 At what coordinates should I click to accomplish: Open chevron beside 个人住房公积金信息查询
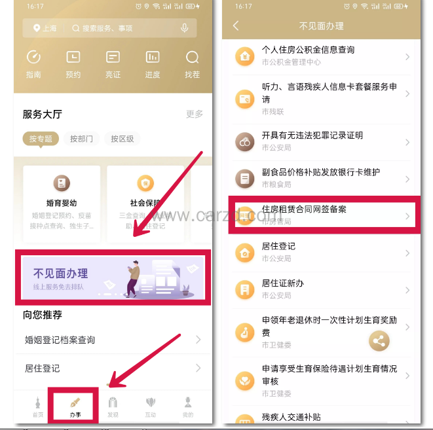click(407, 57)
